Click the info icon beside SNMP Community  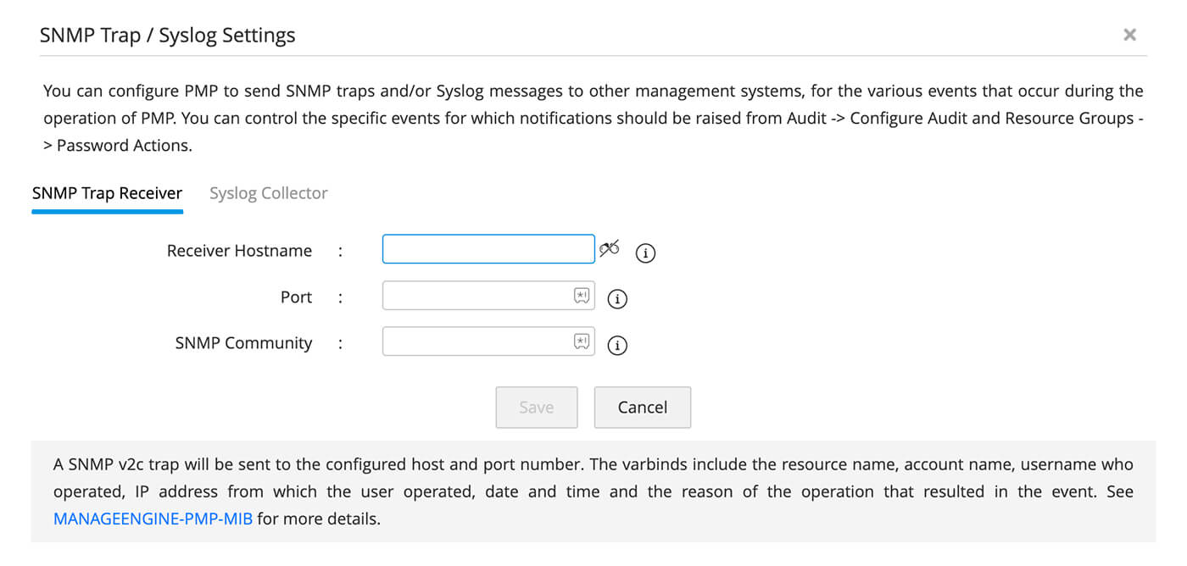(x=618, y=345)
